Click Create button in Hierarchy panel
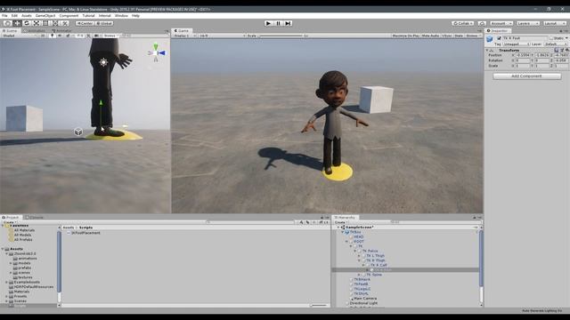Image resolution: width=570 pixels, height=320 pixels. [x=341, y=222]
